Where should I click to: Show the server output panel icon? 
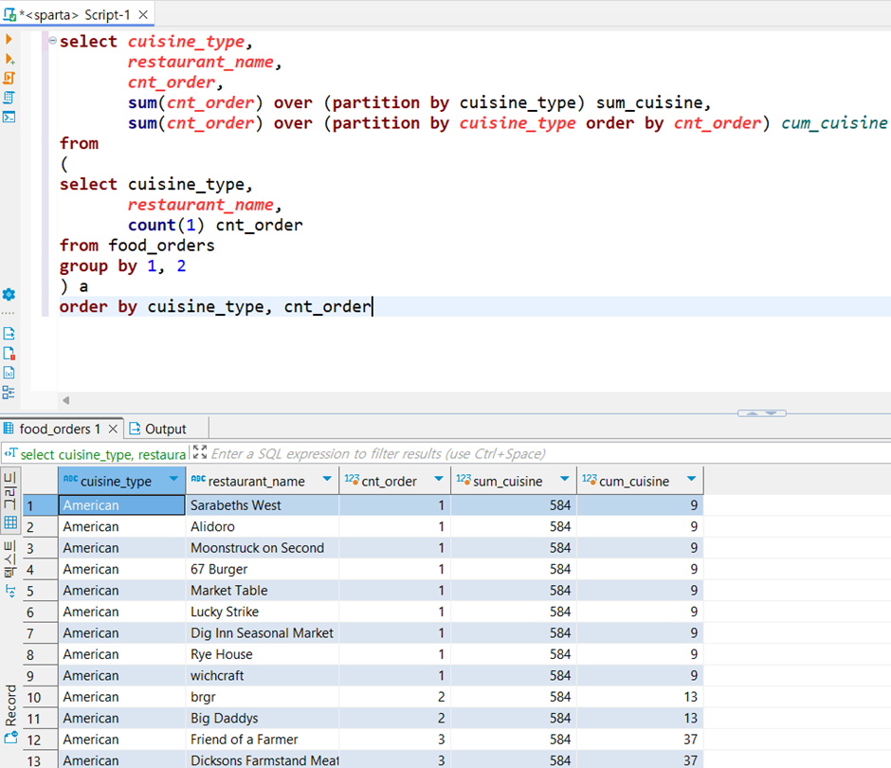coord(9,334)
